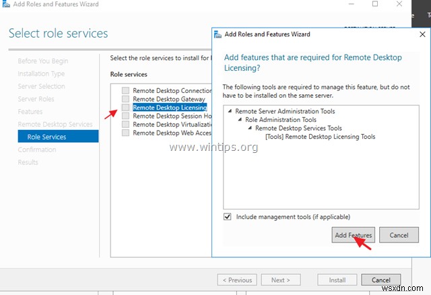431x295 pixels.
Task: Go to Features step
Action: click(30, 112)
